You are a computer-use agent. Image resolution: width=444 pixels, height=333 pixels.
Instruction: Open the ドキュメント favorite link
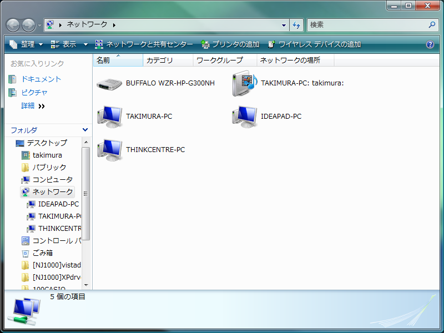click(x=41, y=79)
